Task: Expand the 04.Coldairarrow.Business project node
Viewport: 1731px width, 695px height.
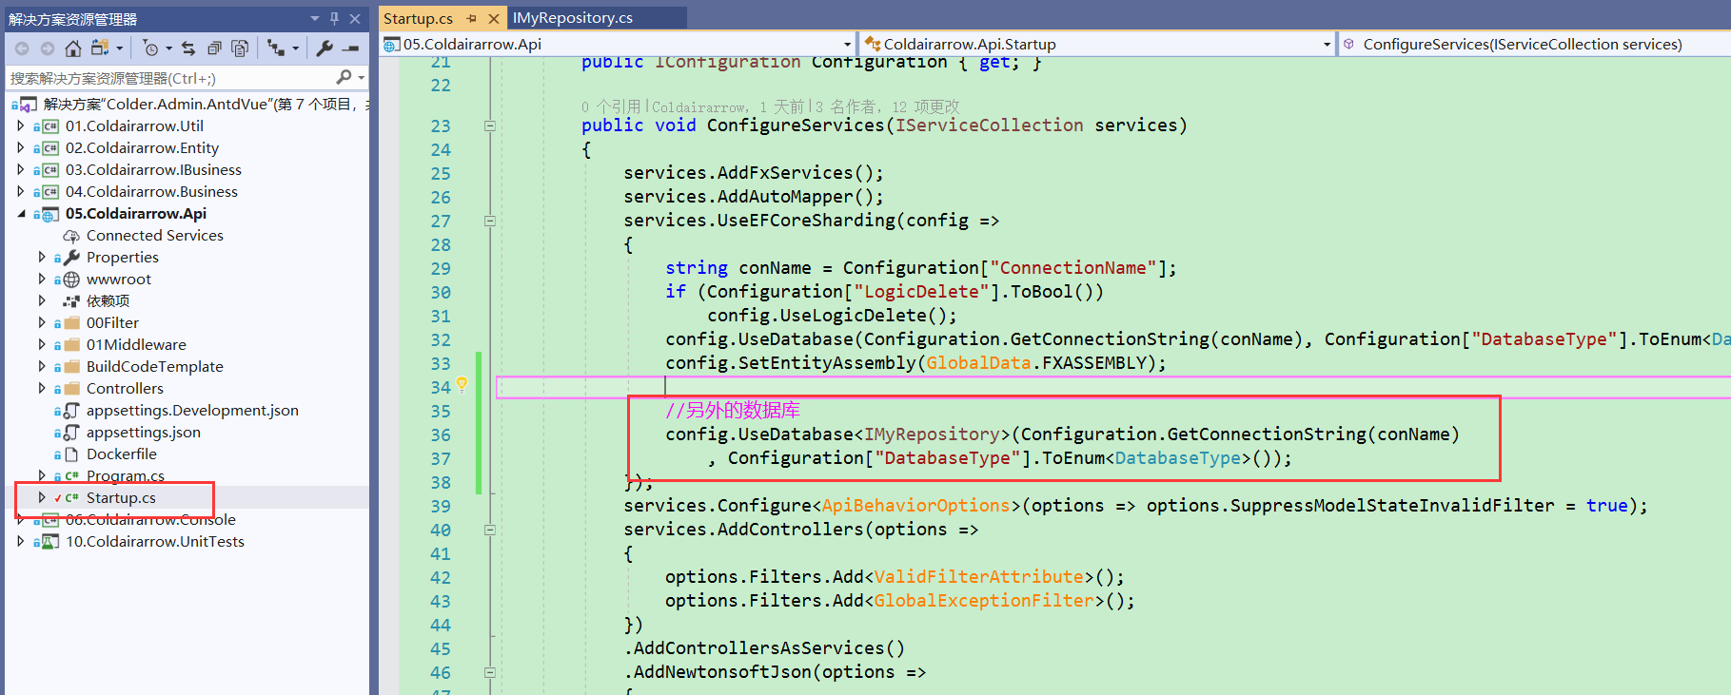Action: 21,191
